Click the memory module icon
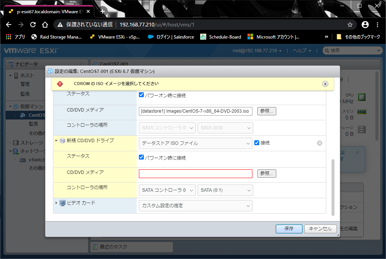Image resolution: width=386 pixels, height=259 pixels. click(362, 112)
